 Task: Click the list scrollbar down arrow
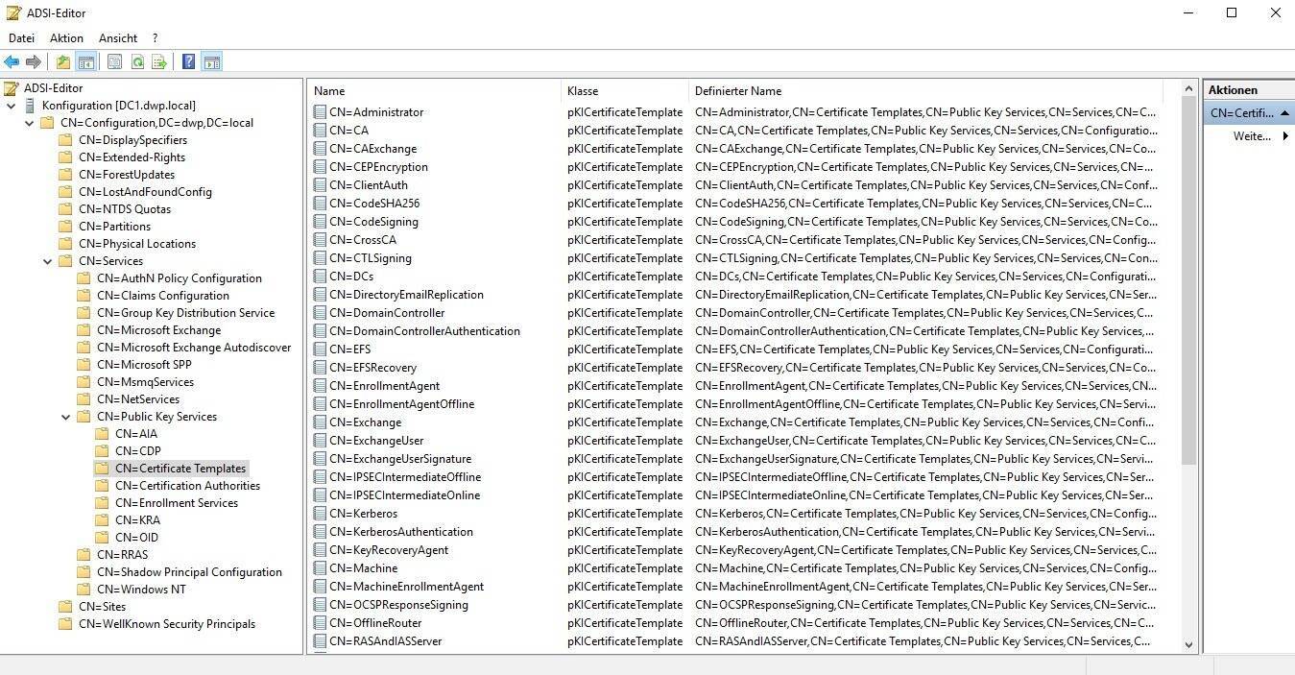1189,645
